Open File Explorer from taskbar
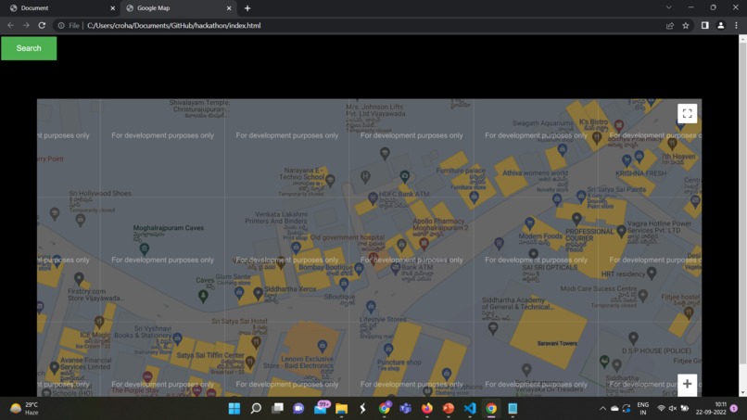 (342, 409)
